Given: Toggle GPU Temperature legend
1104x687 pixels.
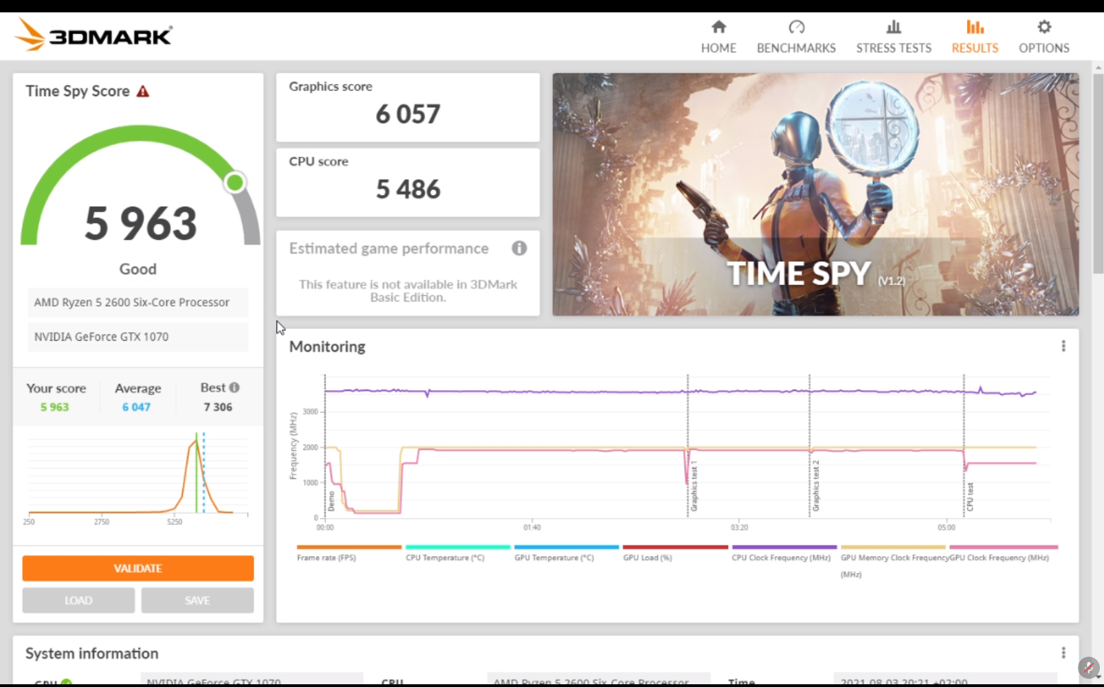Looking at the screenshot, I should (566, 553).
